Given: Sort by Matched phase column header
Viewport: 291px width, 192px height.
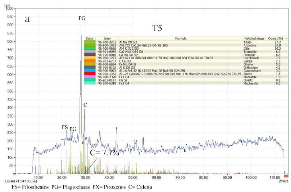Looking at the screenshot, I should [x=255, y=38].
